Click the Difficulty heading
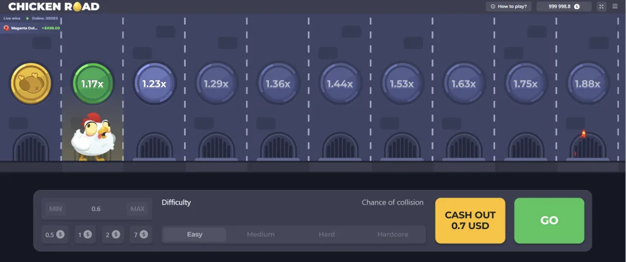 coord(176,202)
